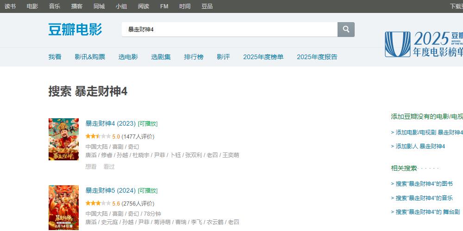Click 可播放 tag beside 暴走财神4
The image size is (463, 231).
[x=148, y=124]
